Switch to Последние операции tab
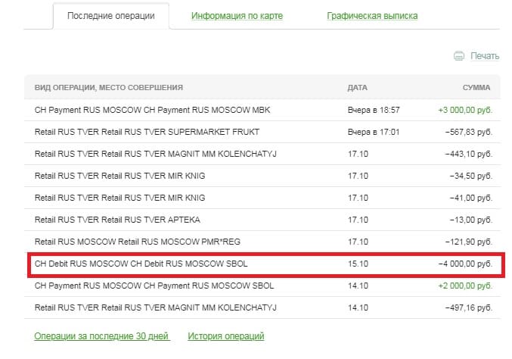512x359 pixels. 111,16
